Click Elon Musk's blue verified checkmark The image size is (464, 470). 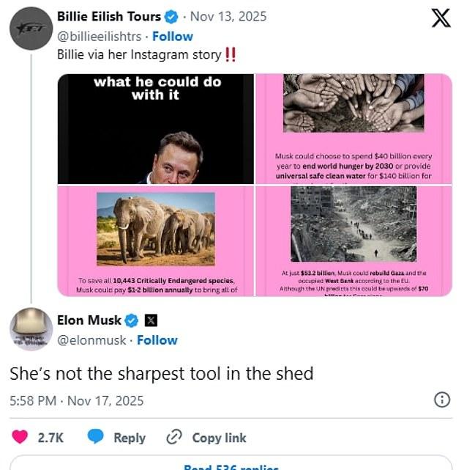point(132,320)
